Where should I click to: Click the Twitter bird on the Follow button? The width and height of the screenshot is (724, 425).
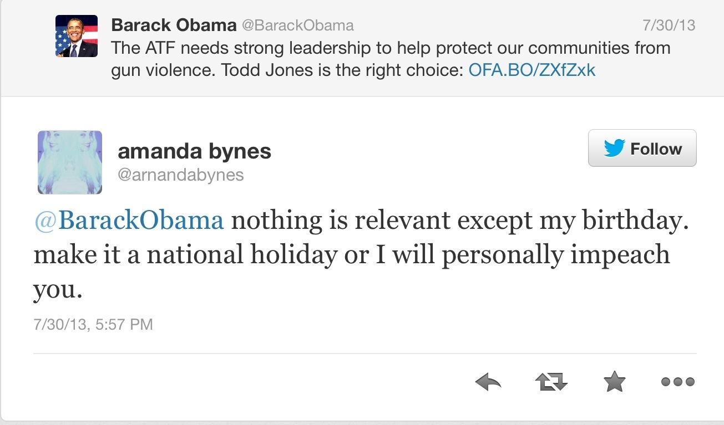(614, 149)
